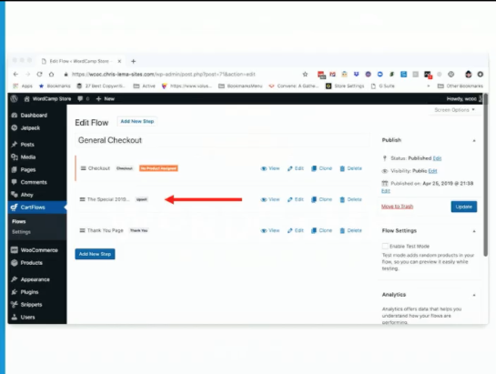View the Special 2019 upsell step
Viewport: 496px width, 374px height.
tap(270, 199)
